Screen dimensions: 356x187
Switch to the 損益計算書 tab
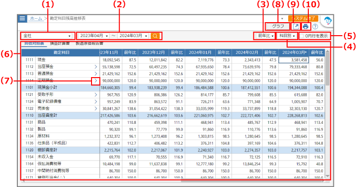(x=60, y=43)
